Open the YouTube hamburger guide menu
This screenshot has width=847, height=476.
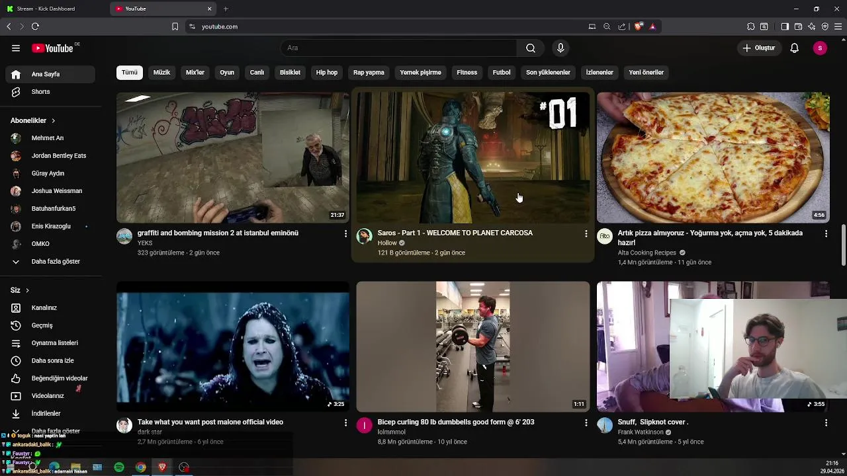click(x=16, y=48)
